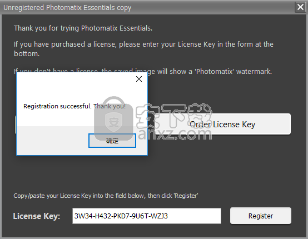The image size is (308, 239).
Task: Click the Register button
Action: coord(261,216)
